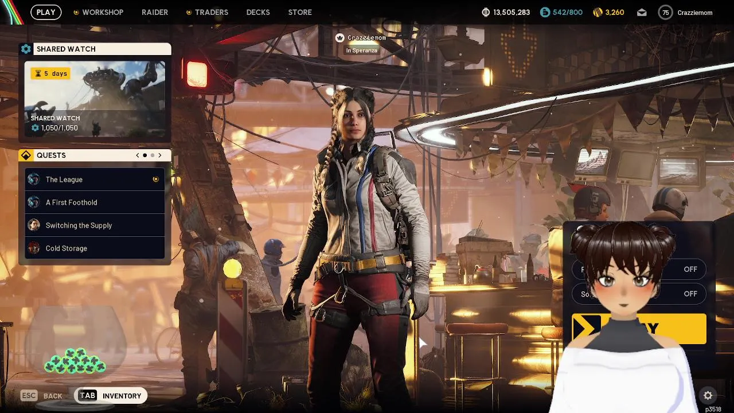Click the Shared Watch gear icon

pos(26,49)
